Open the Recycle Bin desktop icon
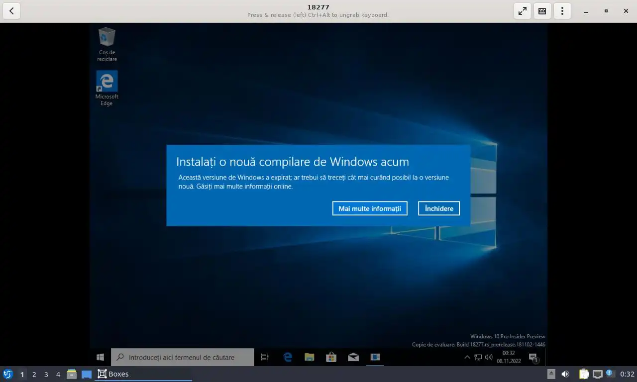Viewport: 637px width, 382px height. [x=106, y=44]
